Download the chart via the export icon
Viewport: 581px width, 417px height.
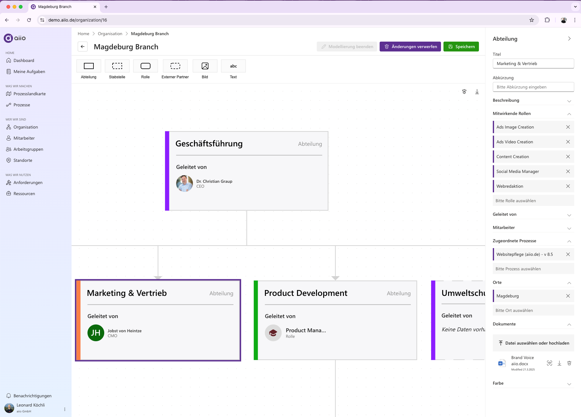[x=477, y=92]
